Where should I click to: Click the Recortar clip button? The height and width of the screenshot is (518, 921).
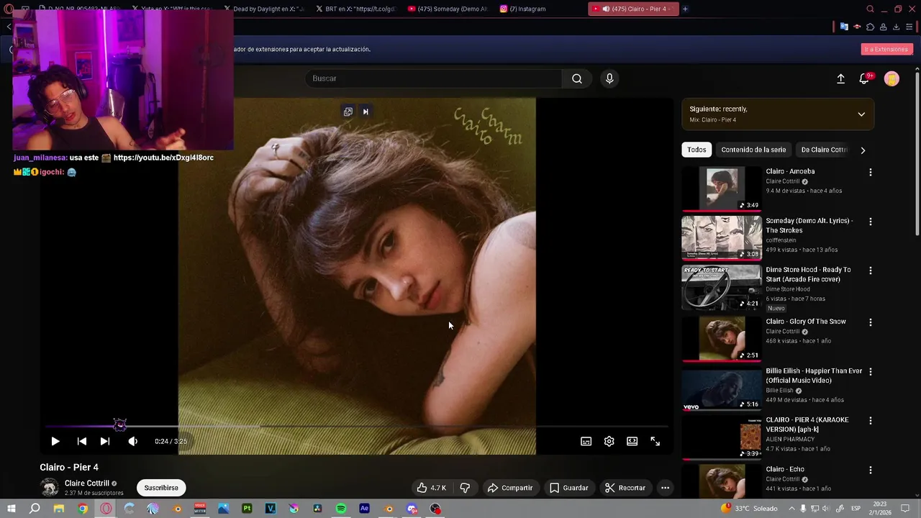[x=625, y=488]
